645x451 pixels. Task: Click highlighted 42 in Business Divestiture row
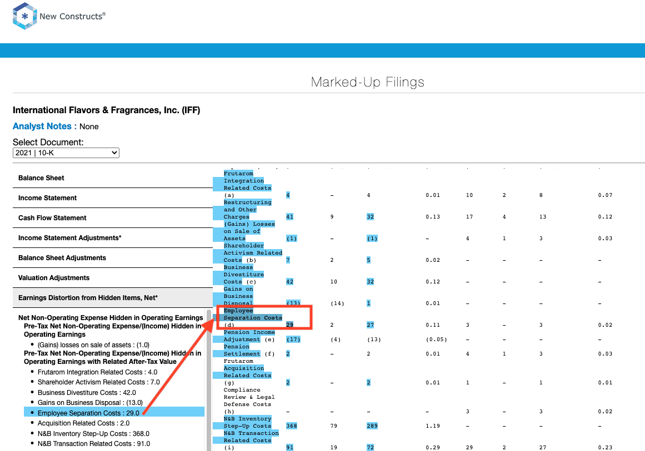tap(289, 282)
